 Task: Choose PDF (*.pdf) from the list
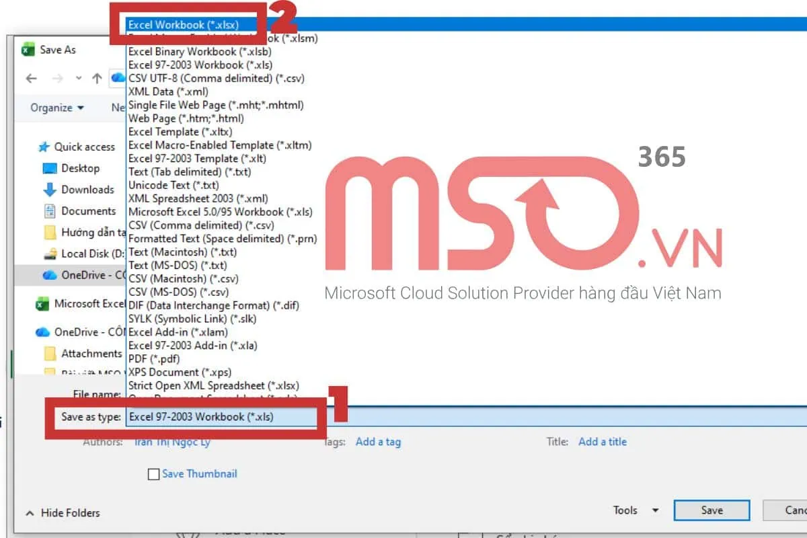point(154,359)
